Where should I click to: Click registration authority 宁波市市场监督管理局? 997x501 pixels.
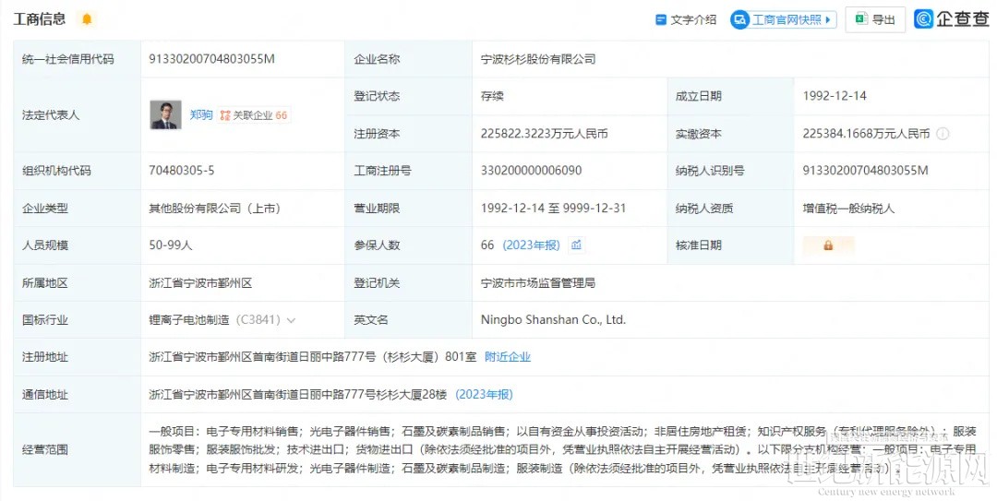click(538, 283)
